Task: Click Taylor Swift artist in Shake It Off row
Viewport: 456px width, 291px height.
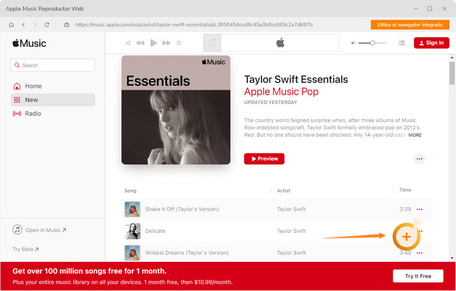Action: point(291,209)
